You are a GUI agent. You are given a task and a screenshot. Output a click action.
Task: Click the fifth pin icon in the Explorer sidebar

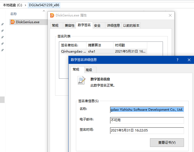2,50
